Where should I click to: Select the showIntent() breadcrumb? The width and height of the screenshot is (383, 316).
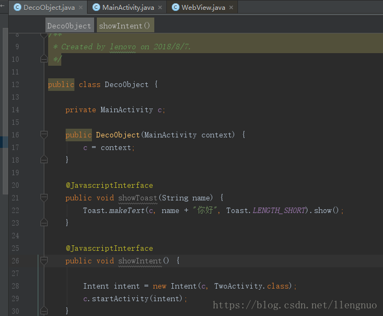[x=125, y=25]
